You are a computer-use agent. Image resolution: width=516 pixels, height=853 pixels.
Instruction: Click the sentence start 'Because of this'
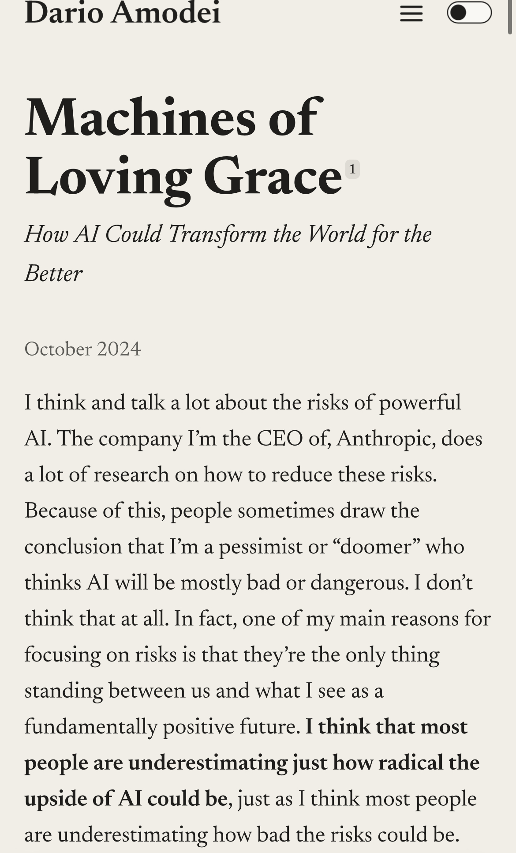(95, 511)
